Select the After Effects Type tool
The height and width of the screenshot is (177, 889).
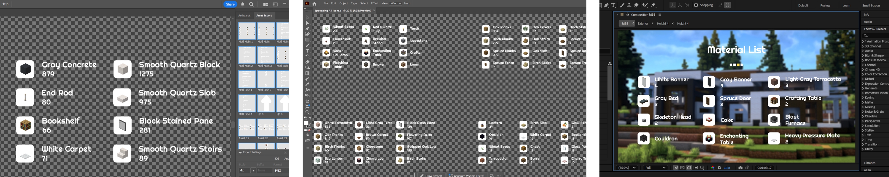click(613, 5)
